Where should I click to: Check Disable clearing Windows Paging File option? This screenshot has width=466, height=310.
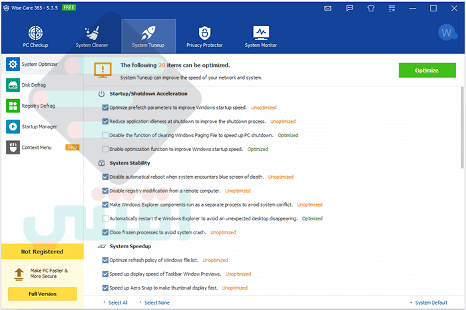click(x=105, y=136)
